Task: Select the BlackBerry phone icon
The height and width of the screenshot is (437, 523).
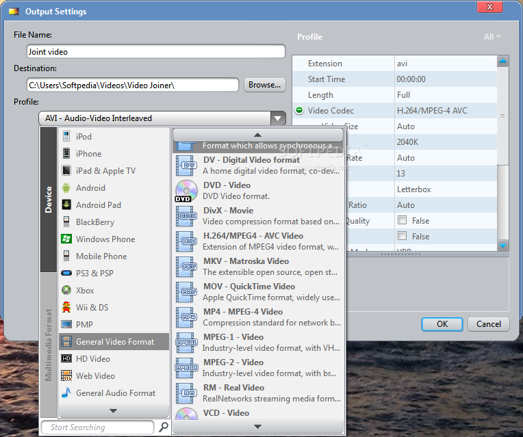Action: (x=66, y=222)
